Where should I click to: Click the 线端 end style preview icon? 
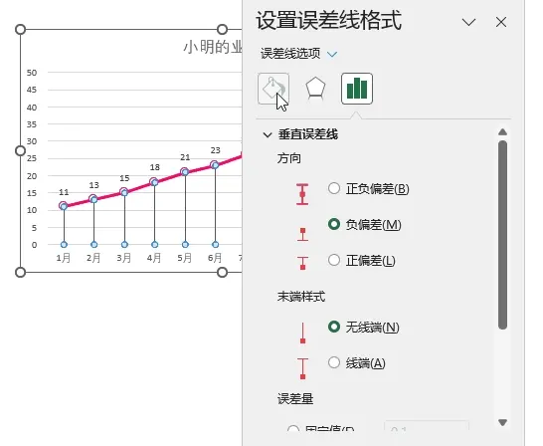[302, 368]
